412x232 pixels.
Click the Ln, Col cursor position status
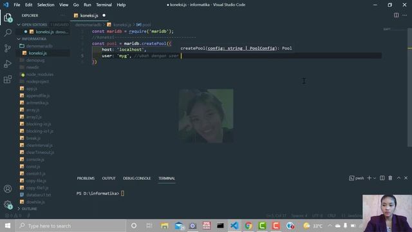pyautogui.click(x=276, y=216)
